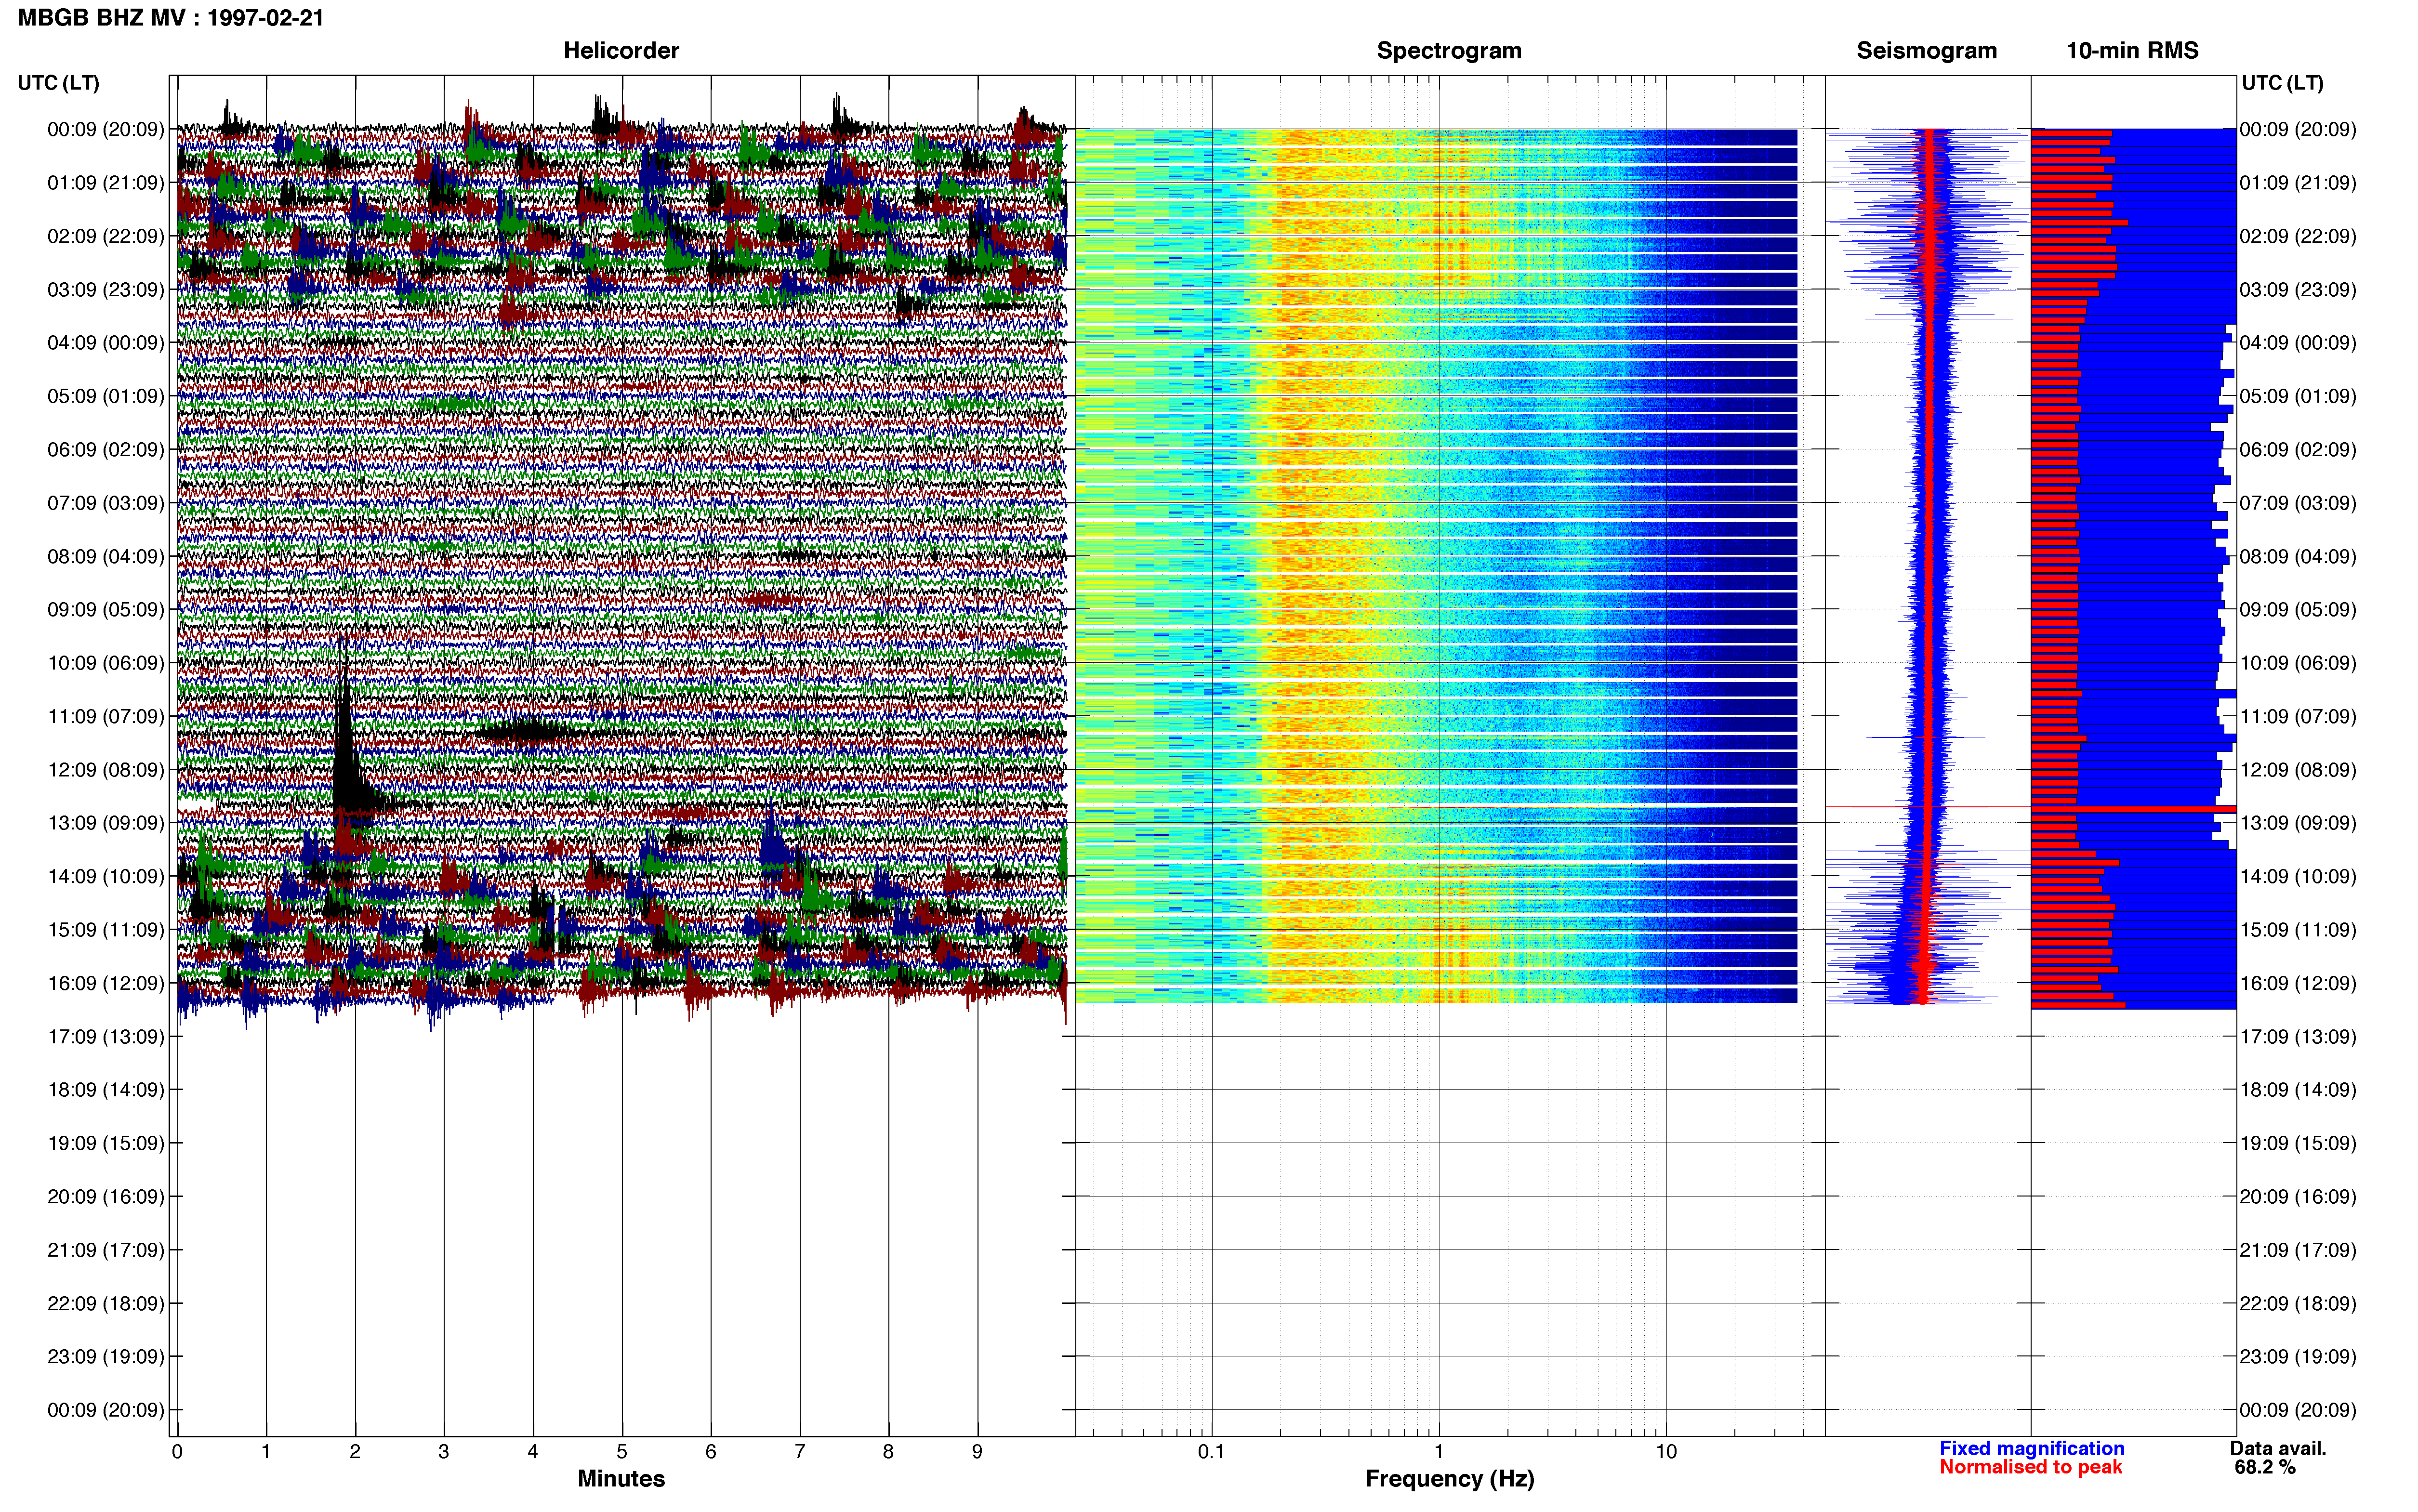Click the 'Minutes' axis label
This screenshot has height=1512, width=2418.
[x=621, y=1478]
